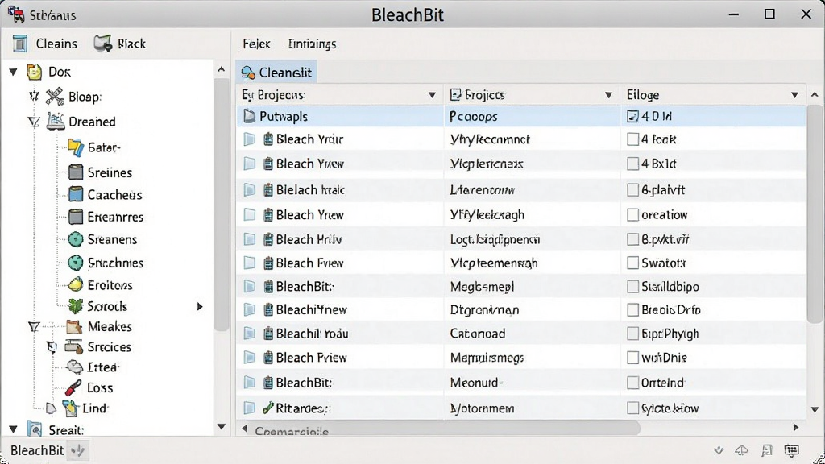Click the Srecices icon
The image size is (825, 464).
pyautogui.click(x=73, y=346)
